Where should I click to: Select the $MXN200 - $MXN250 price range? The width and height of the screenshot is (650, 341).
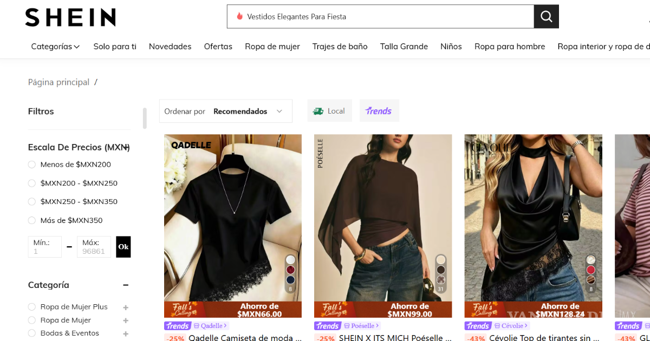pyautogui.click(x=32, y=183)
